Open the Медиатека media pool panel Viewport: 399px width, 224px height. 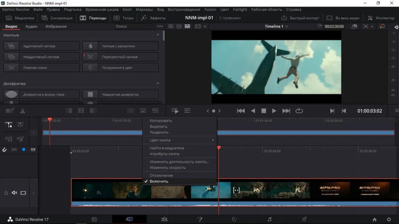point(20,18)
